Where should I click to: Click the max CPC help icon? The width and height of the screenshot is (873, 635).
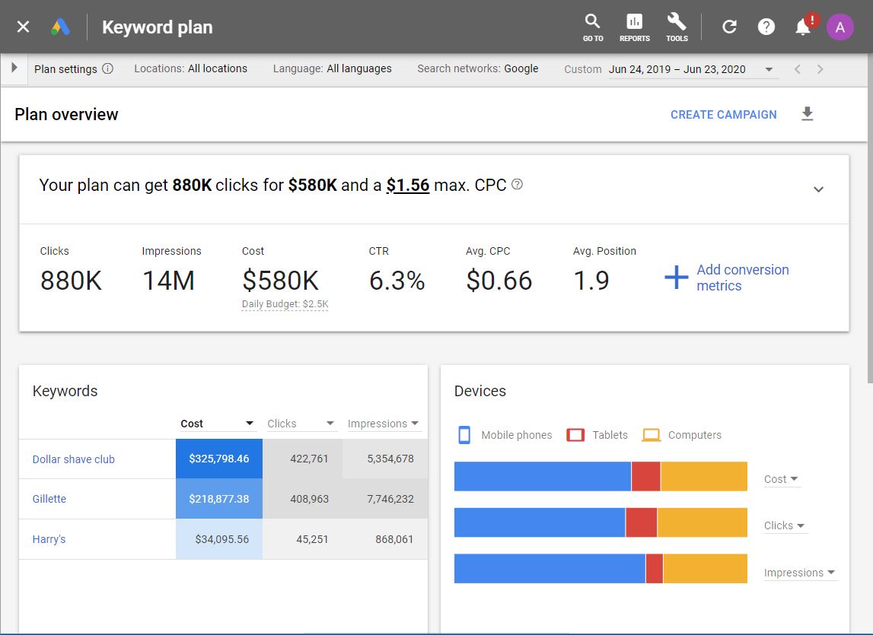click(518, 185)
